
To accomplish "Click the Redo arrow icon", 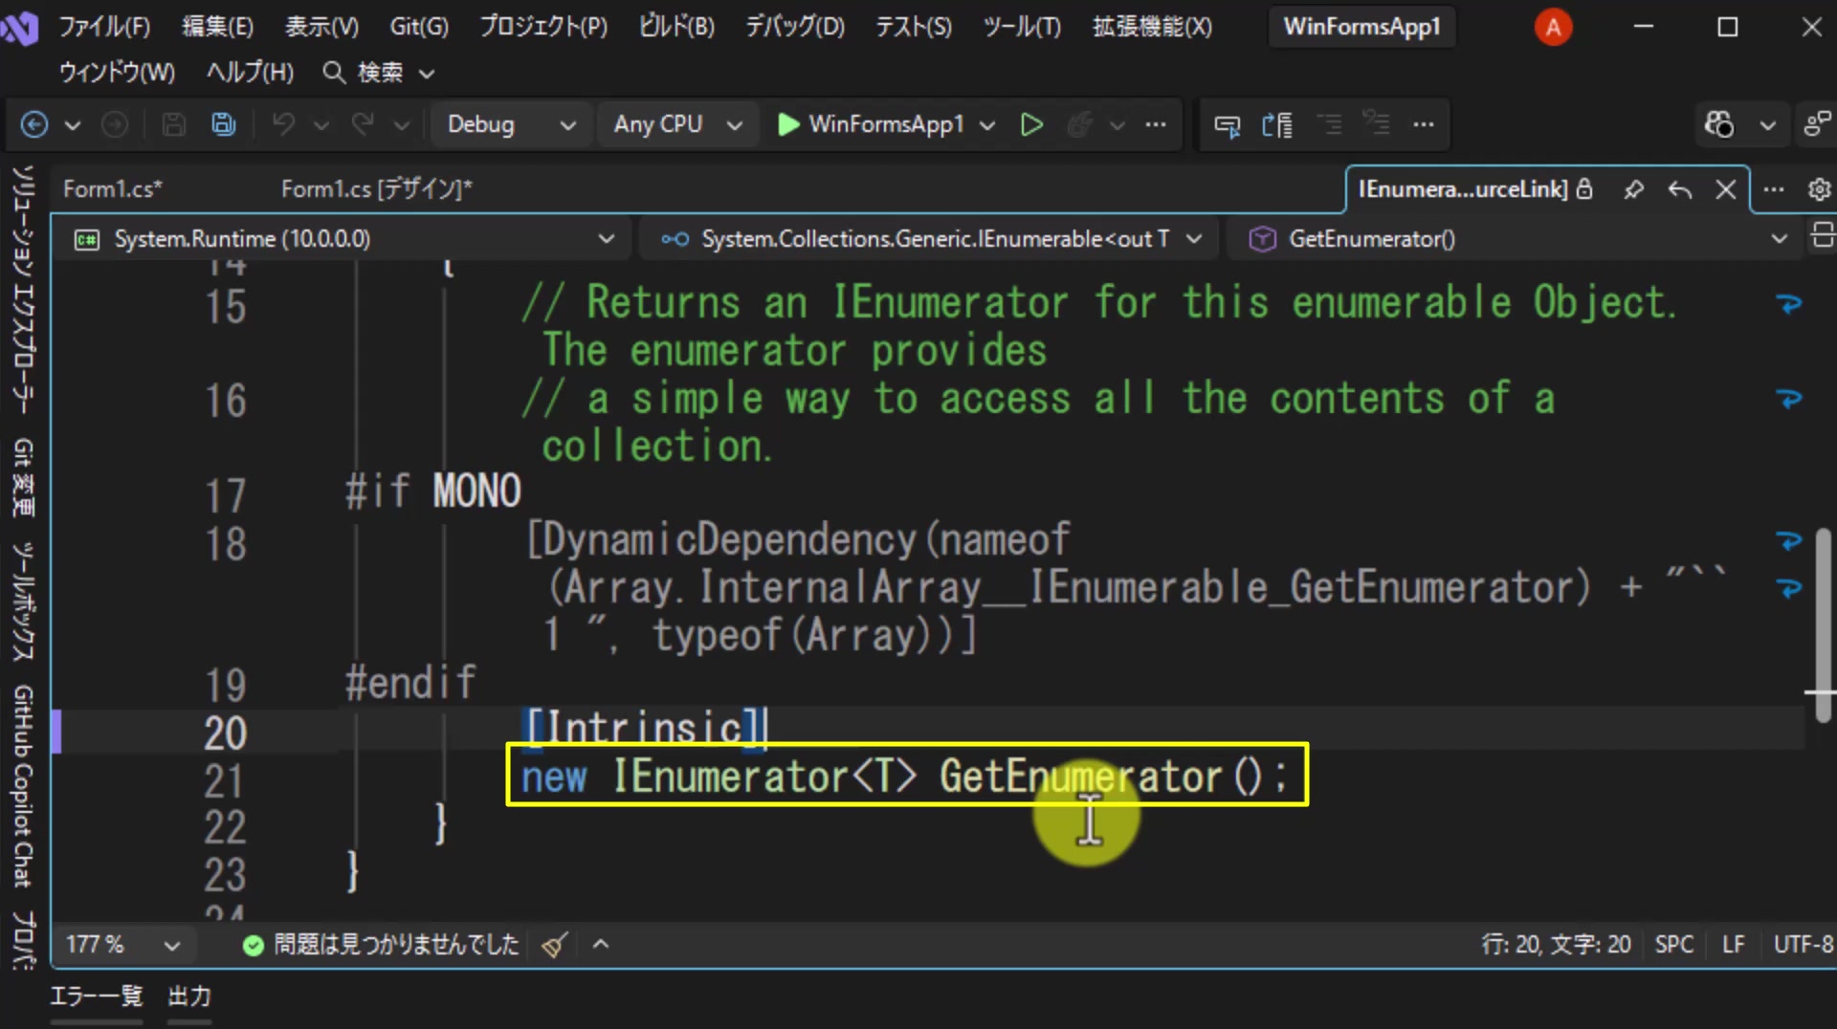I will click(x=363, y=124).
